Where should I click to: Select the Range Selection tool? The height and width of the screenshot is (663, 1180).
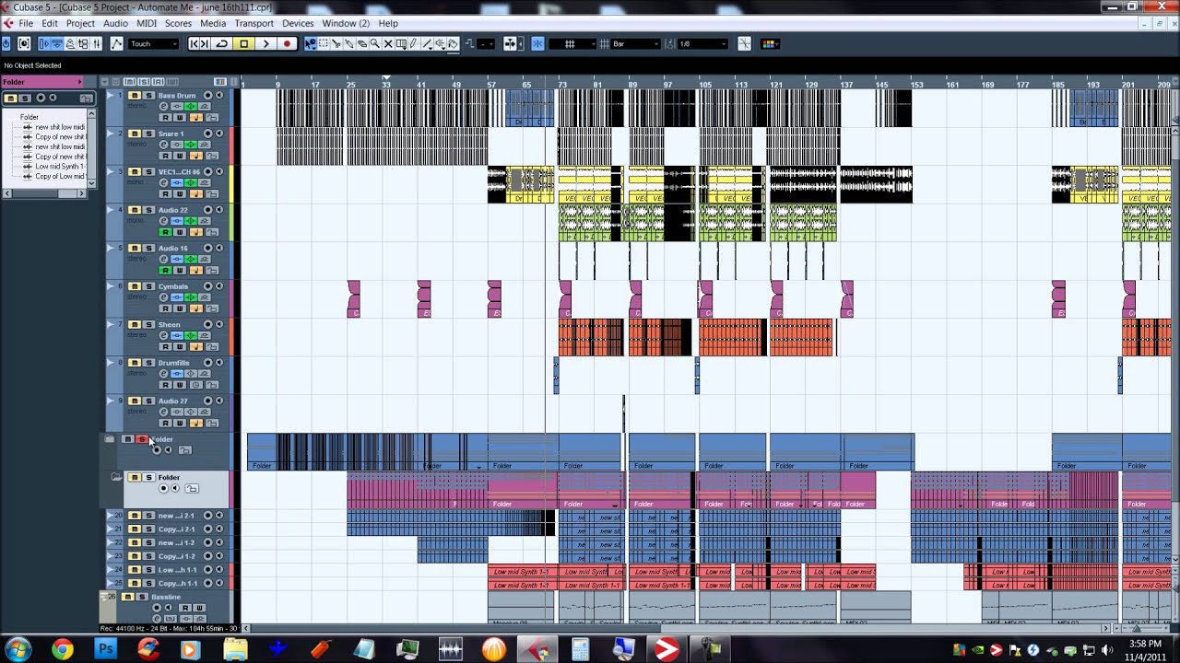coord(324,43)
